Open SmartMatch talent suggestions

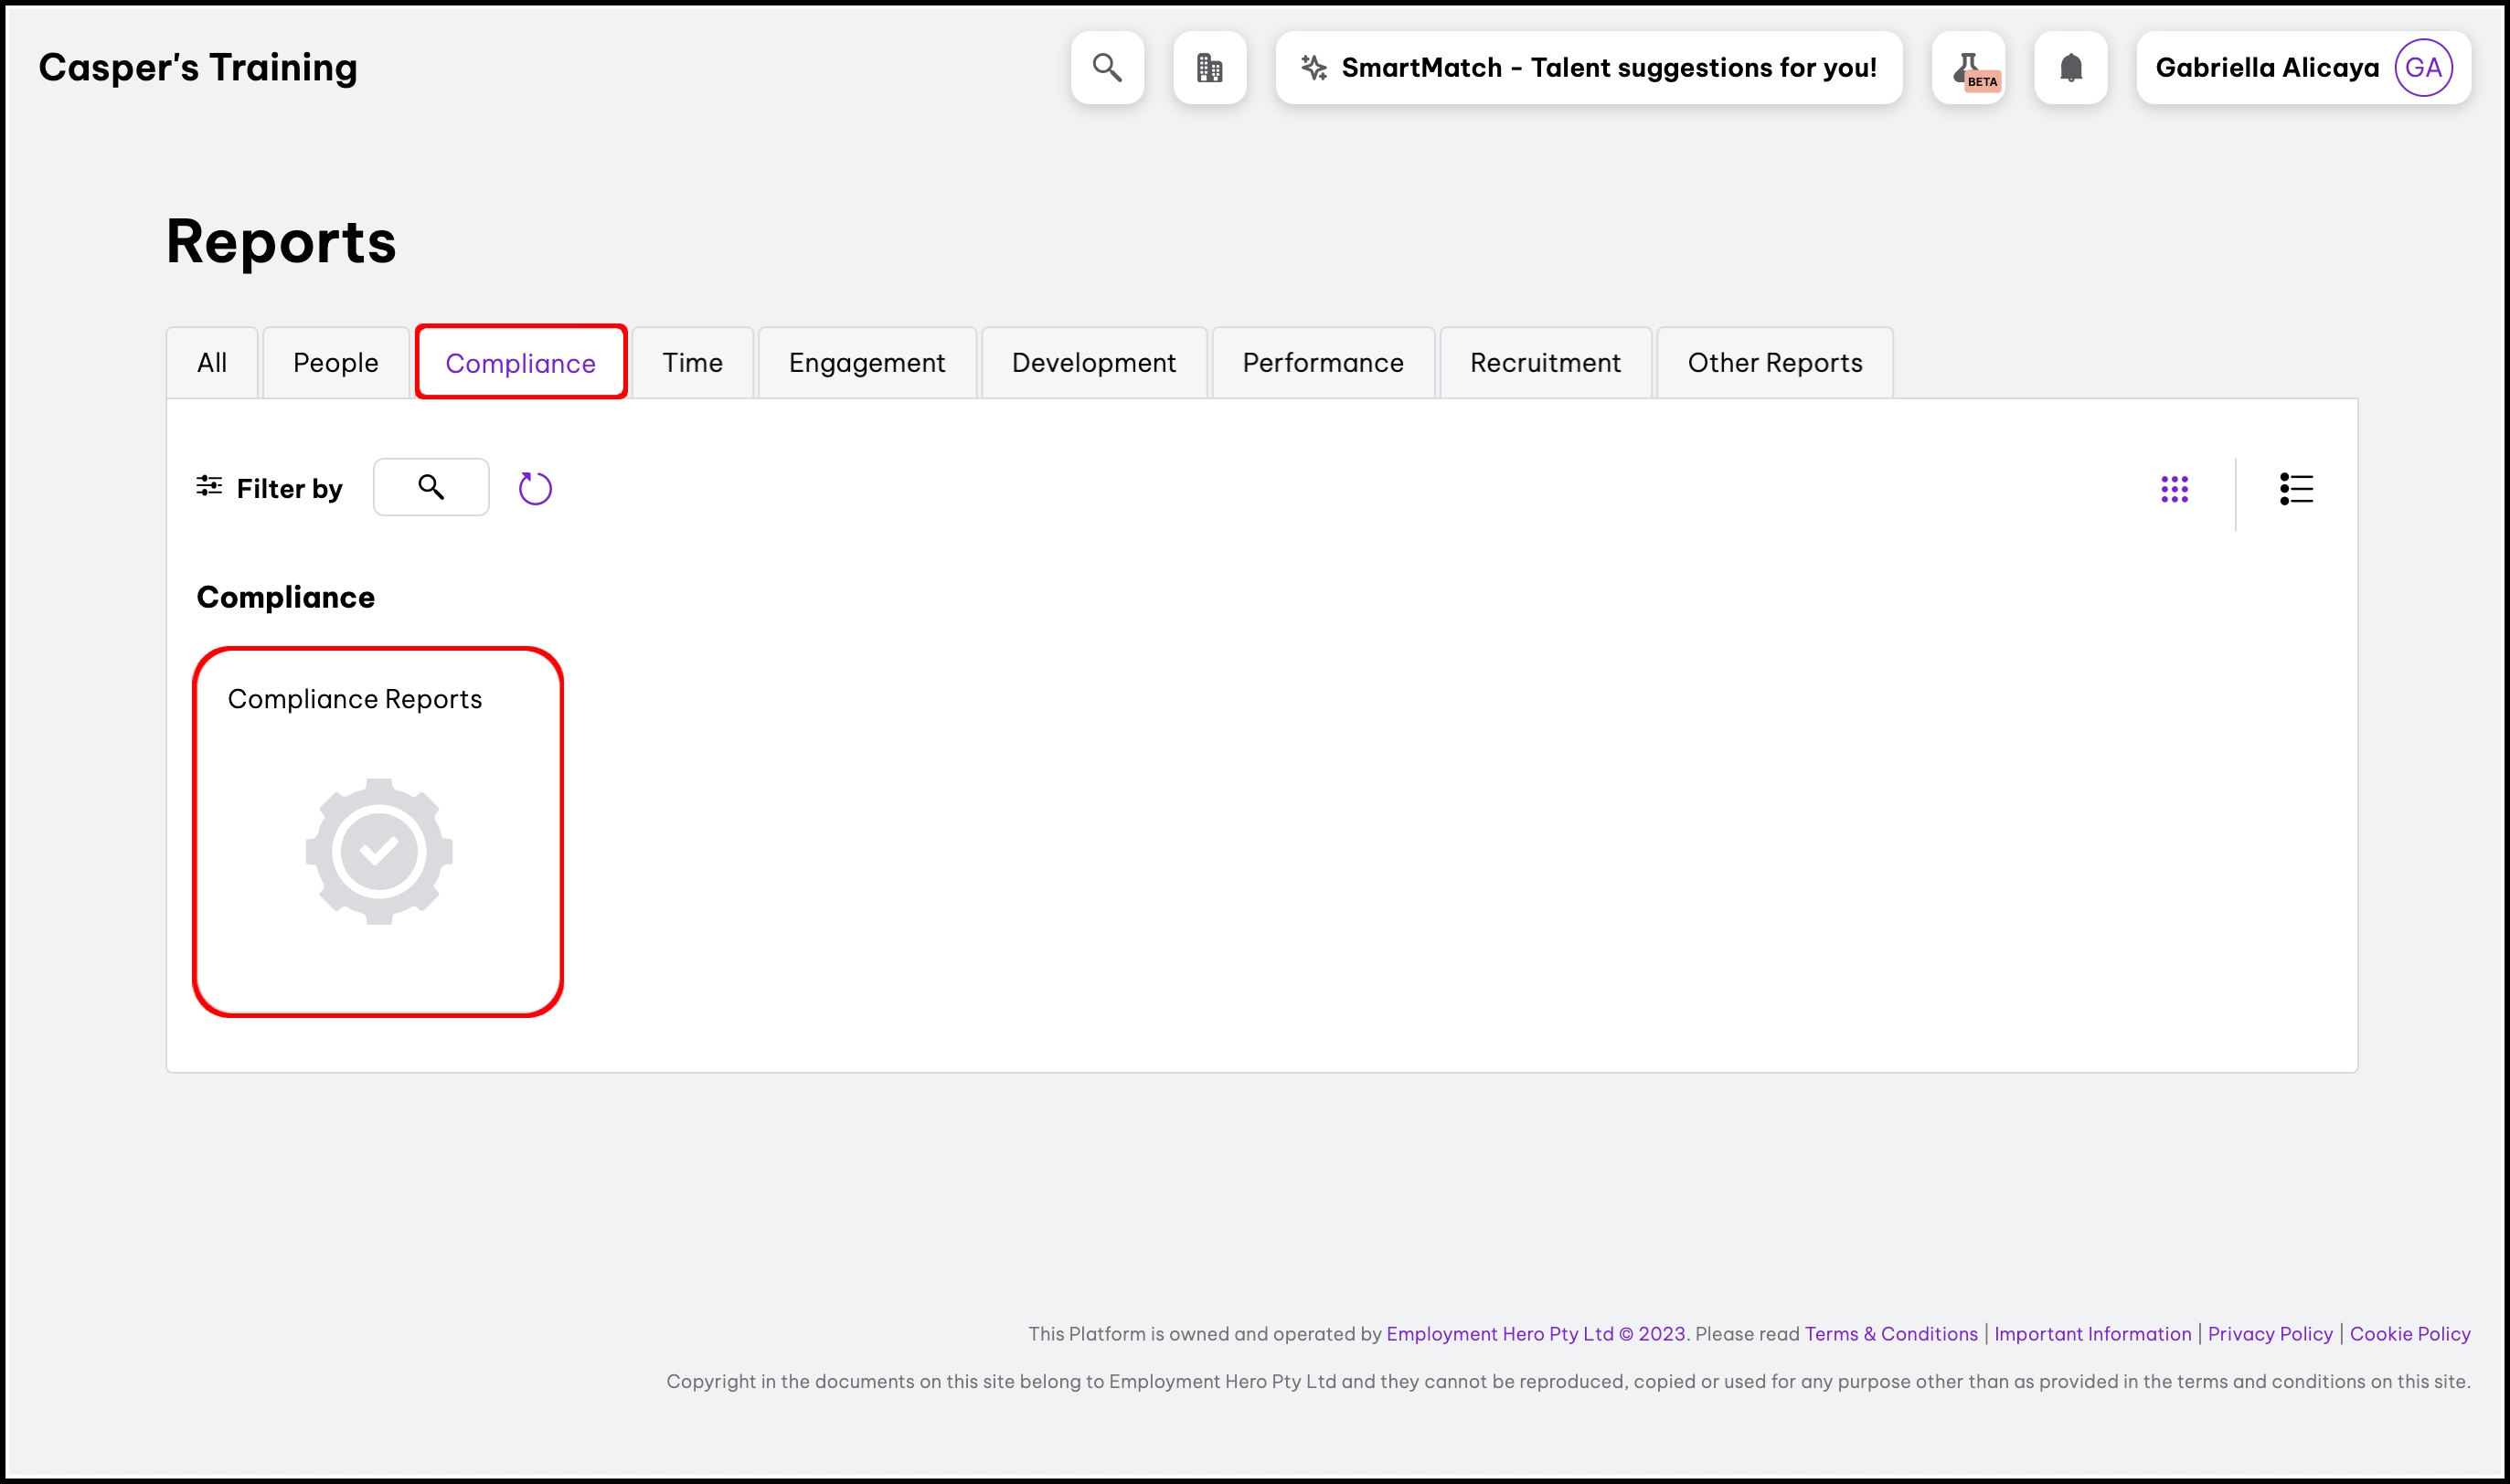[x=1588, y=67]
